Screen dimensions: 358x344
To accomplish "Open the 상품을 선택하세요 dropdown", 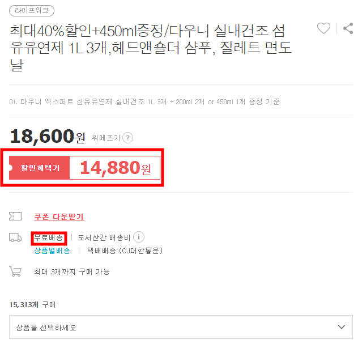I will click(x=181, y=327).
